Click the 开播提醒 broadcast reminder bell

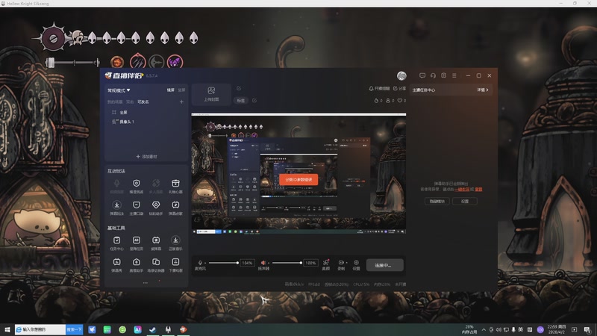[x=379, y=88]
